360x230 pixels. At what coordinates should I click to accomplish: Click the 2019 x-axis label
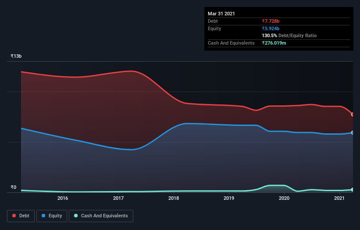[x=229, y=198]
